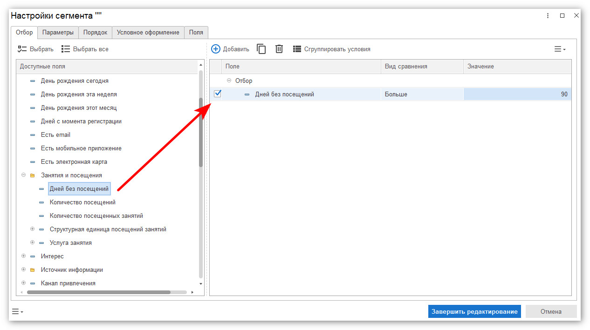The width and height of the screenshot is (590, 330).
Task: Click the Добавить plus icon
Action: click(216, 49)
